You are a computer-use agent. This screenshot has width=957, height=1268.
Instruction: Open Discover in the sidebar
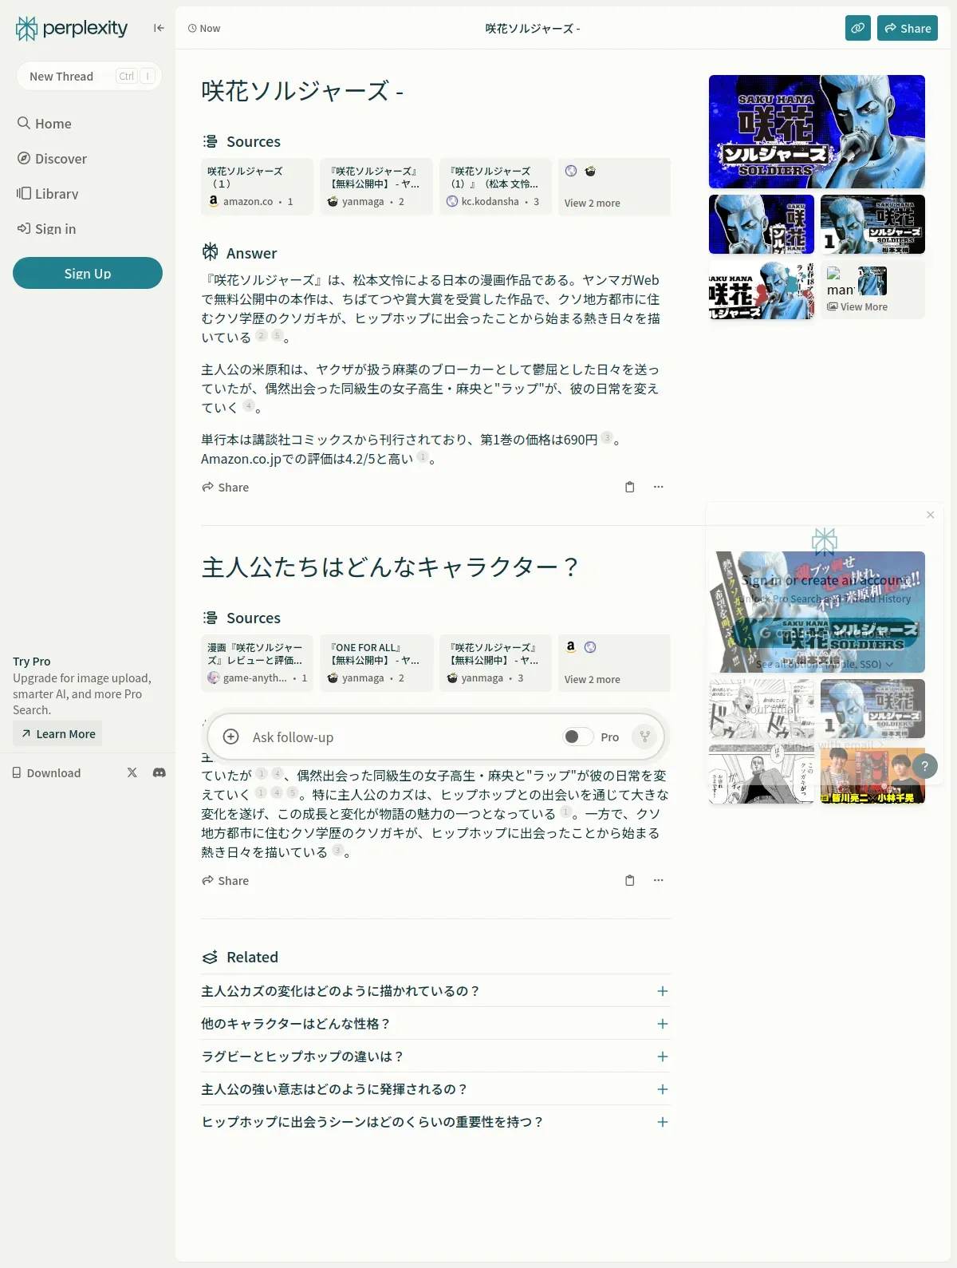coord(53,159)
